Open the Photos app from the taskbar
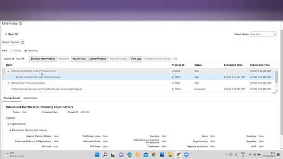Viewport: 283px width, 159px height. [x=162, y=155]
